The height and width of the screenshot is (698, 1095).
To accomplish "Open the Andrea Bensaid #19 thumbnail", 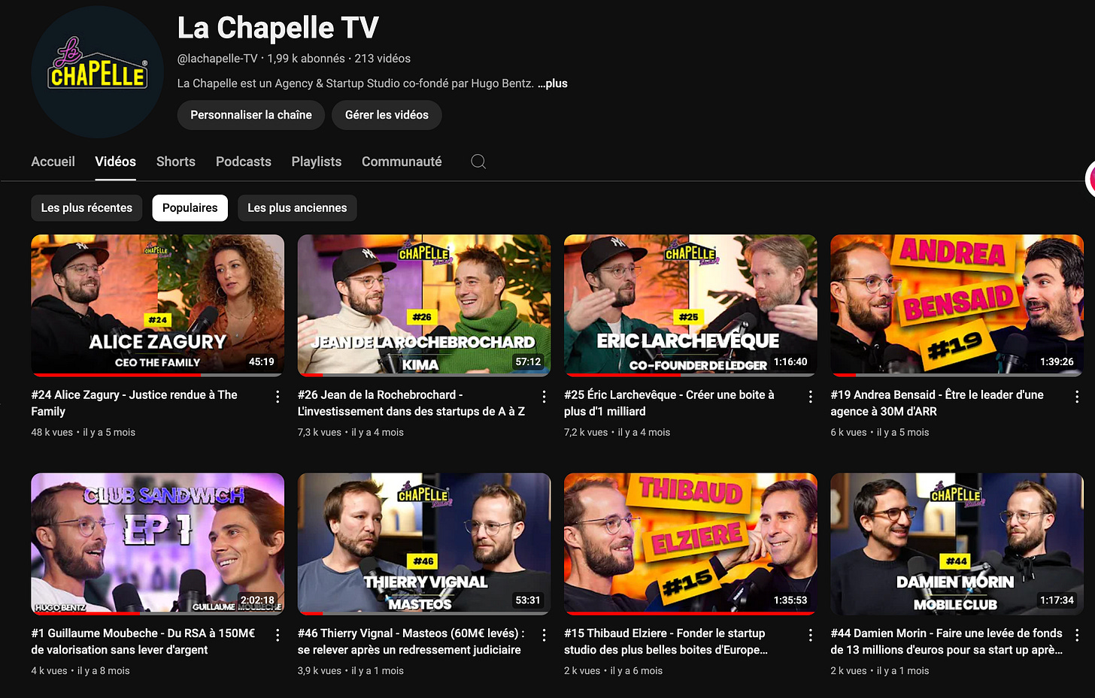I will (957, 305).
